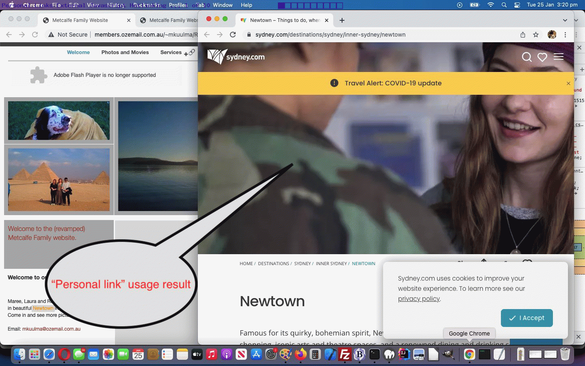Click the highlighted Newtown link
The width and height of the screenshot is (585, 366).
click(43, 308)
